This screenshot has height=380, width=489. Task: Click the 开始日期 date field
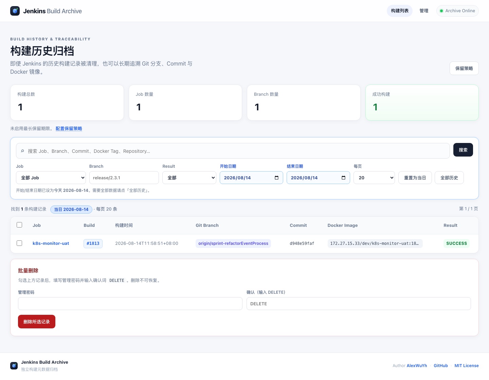[251, 178]
